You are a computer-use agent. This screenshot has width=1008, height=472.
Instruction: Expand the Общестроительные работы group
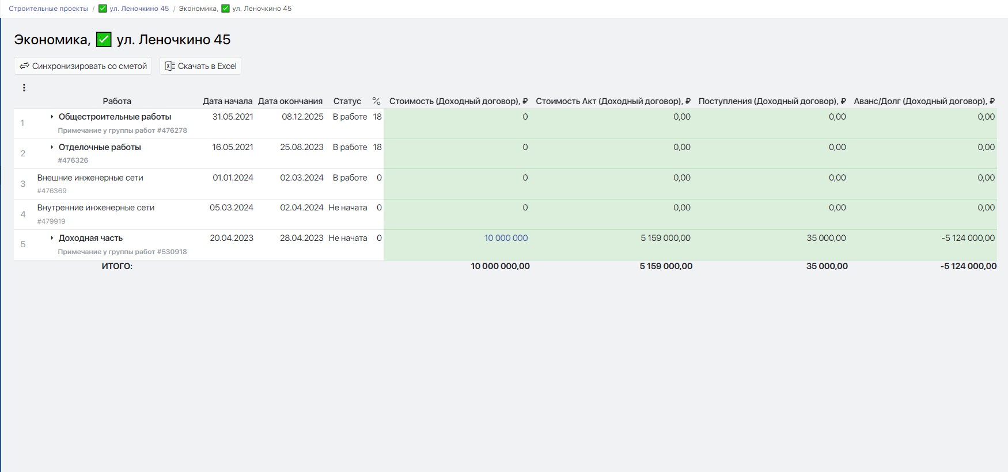(x=52, y=117)
